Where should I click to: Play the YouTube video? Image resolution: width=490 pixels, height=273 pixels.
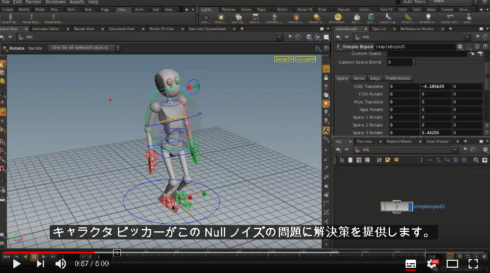pyautogui.click(x=16, y=264)
